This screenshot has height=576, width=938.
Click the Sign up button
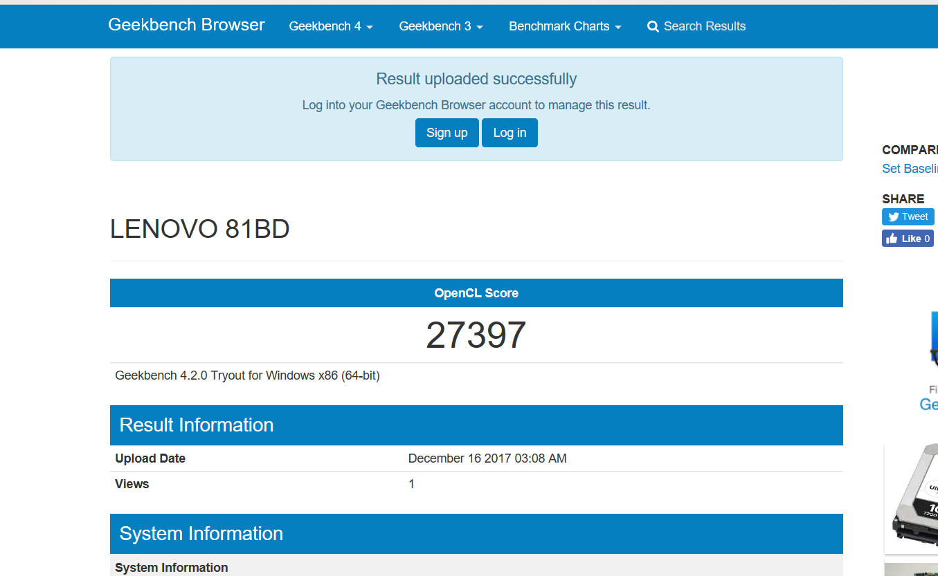[447, 133]
